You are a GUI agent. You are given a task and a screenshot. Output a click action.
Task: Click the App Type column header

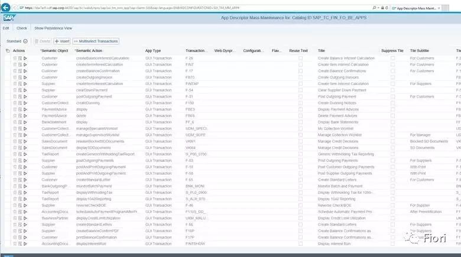click(x=153, y=51)
